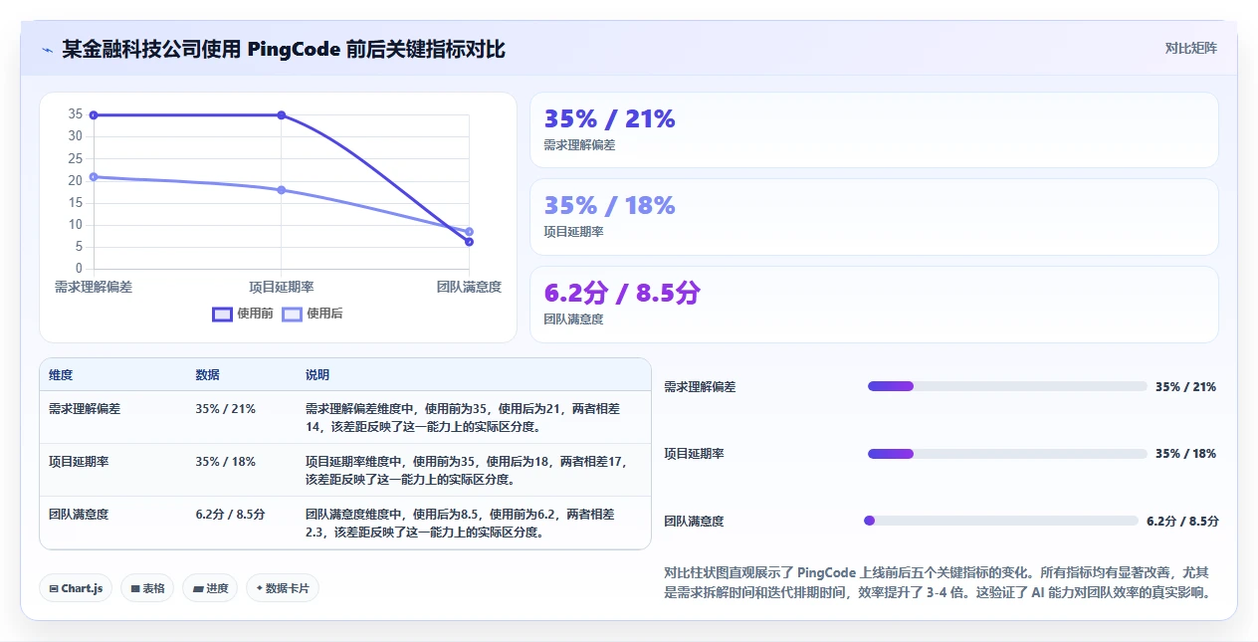Click the lightning icon beside the title
The width and height of the screenshot is (1258, 642).
tap(47, 49)
